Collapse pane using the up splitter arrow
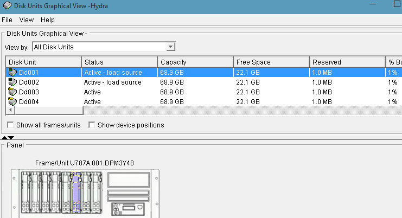This screenshot has width=402, height=218. click(5, 138)
